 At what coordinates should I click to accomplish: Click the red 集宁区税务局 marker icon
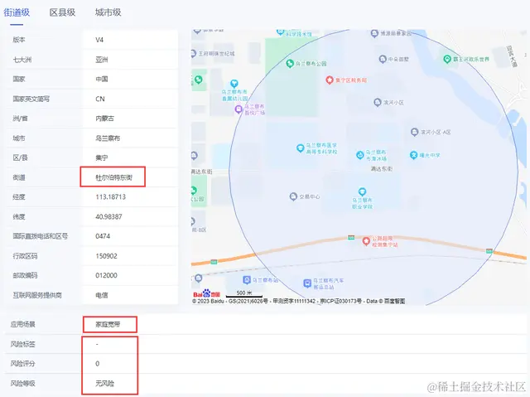(330, 80)
